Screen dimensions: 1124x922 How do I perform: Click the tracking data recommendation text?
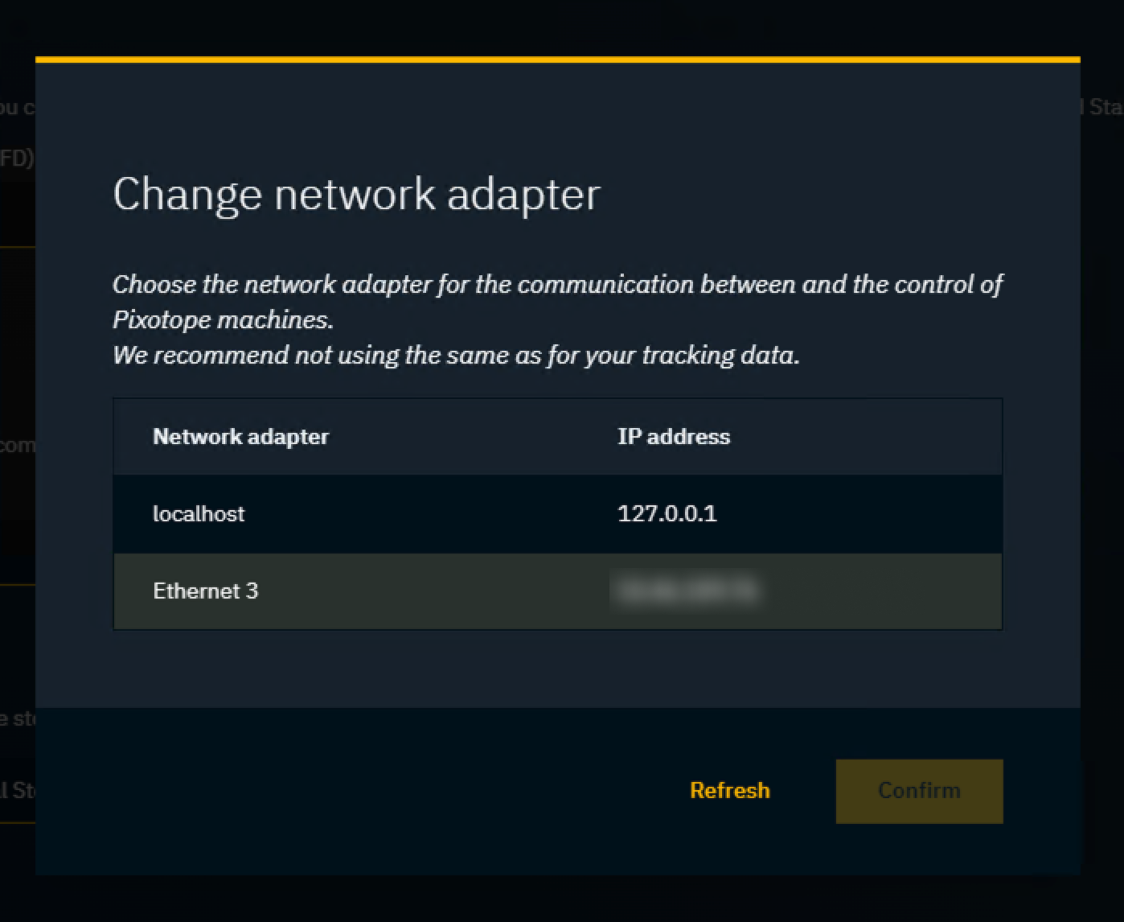click(456, 355)
